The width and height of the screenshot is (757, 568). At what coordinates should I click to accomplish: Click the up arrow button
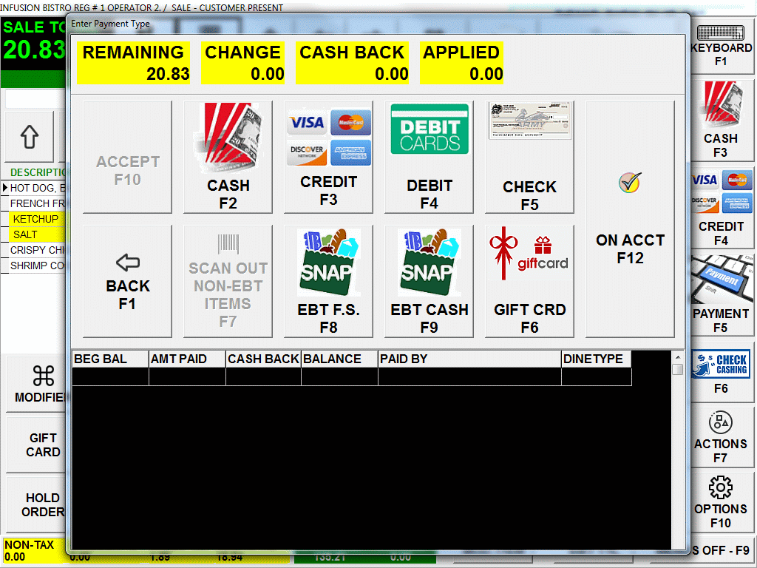30,137
